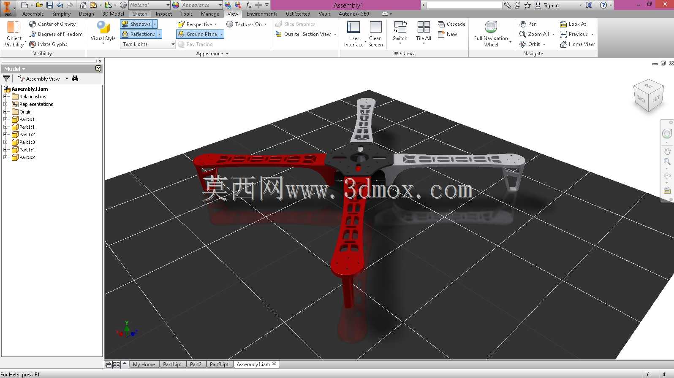Switch to the Assemble ribbon tab

coord(33,14)
